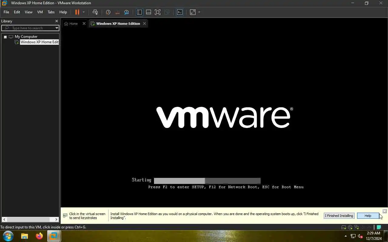This screenshot has width=388, height=242.
Task: Open the power options dropdown beside Pause
Action: (84, 12)
